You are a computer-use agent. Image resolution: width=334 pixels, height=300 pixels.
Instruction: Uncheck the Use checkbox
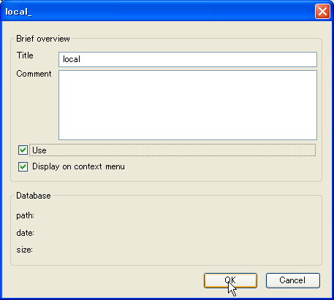click(23, 150)
